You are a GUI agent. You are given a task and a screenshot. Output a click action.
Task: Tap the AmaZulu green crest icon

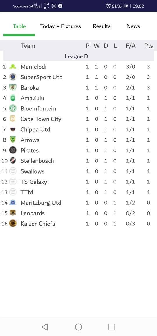[x=13, y=98]
